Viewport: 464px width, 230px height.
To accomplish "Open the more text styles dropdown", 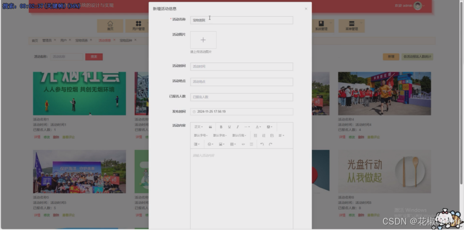I will [247, 127].
